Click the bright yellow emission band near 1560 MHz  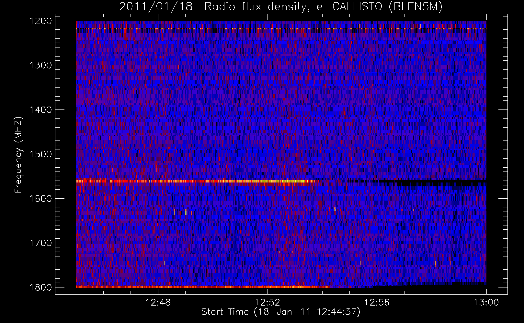(x=198, y=181)
